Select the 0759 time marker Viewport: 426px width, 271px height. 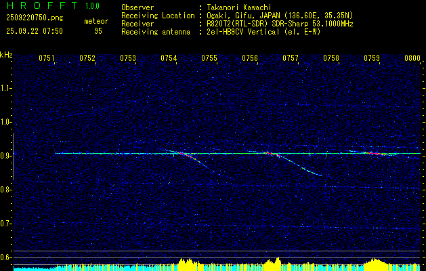coord(372,59)
